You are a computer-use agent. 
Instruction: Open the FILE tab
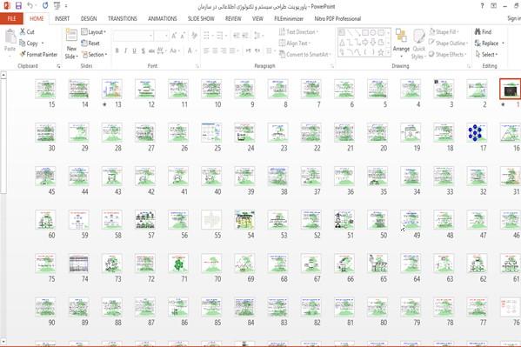(x=11, y=18)
